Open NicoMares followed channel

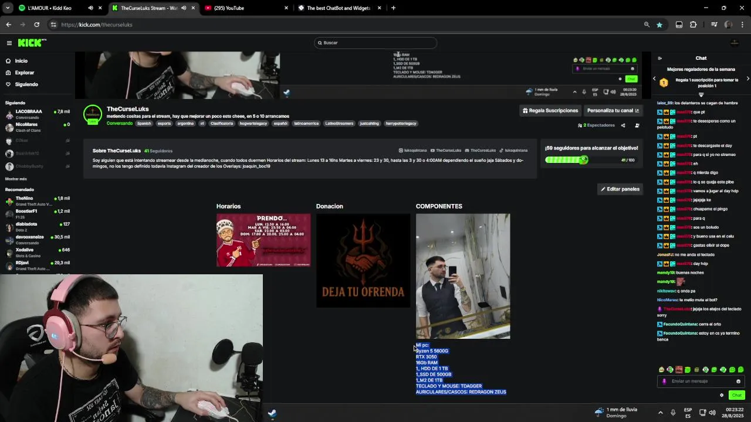coord(37,127)
